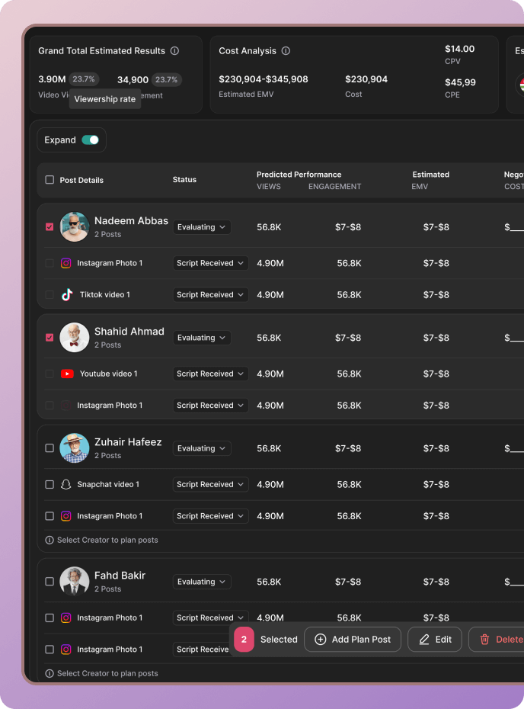524x709 pixels.
Task: Click YouTube icon in Youtube video 1 row
Action: point(67,374)
